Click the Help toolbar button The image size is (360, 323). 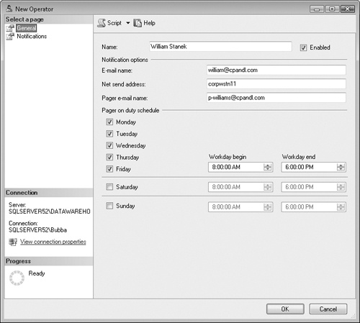144,23
